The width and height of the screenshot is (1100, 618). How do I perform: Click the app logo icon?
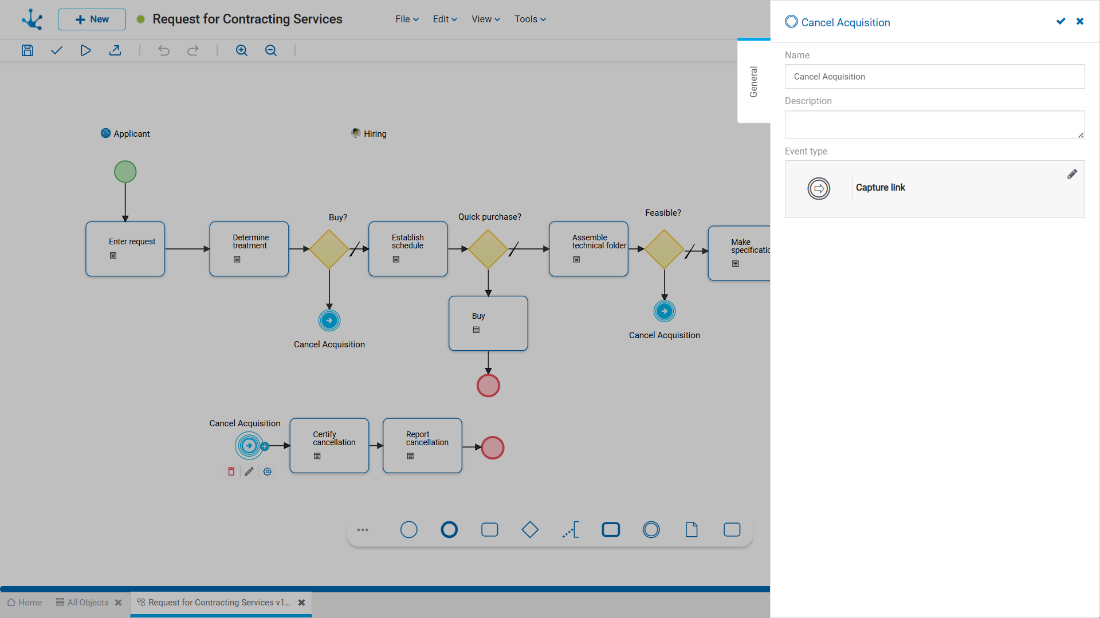32,19
